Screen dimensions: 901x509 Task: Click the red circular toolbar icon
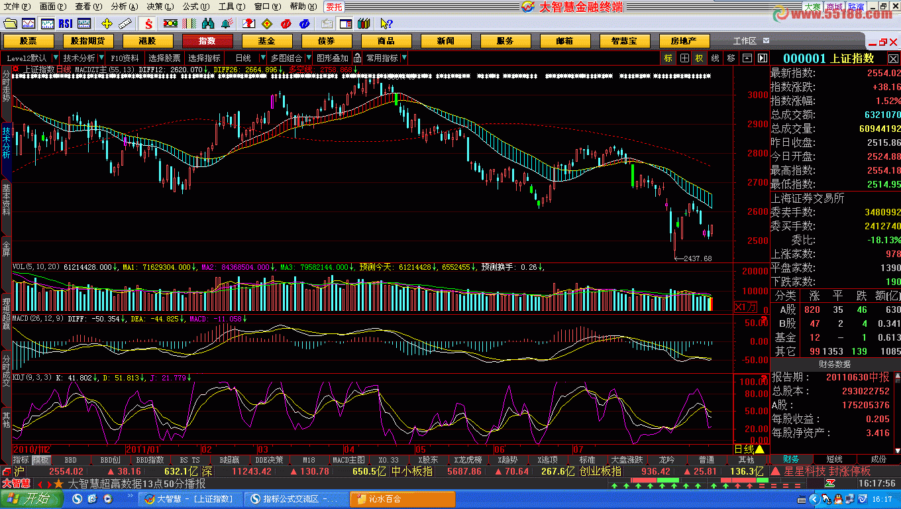click(x=286, y=24)
